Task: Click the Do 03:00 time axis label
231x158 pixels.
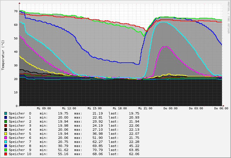Action: click(196, 108)
